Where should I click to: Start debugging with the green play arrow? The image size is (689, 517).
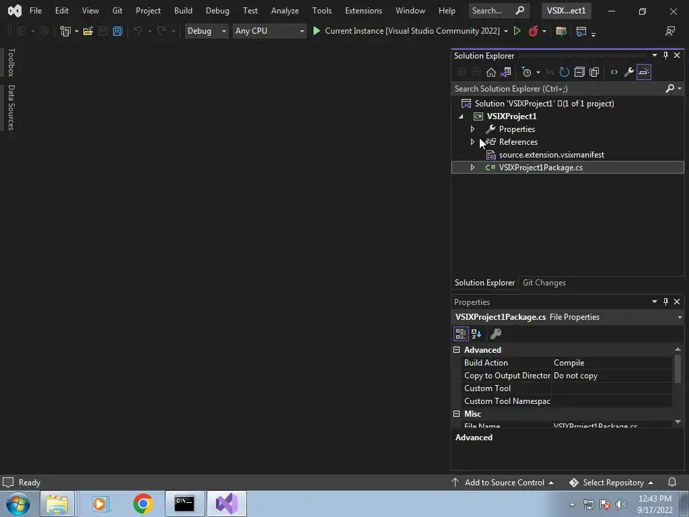point(316,31)
